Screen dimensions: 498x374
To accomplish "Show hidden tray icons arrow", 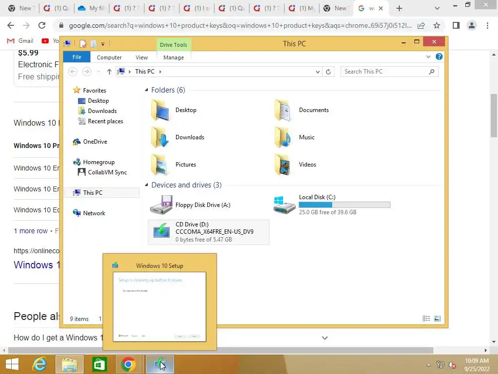I will click(x=428, y=365).
